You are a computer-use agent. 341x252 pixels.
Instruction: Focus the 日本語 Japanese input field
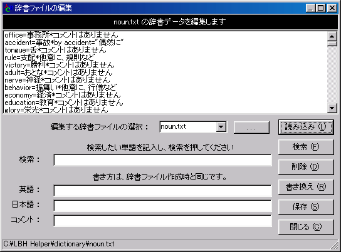162,205
